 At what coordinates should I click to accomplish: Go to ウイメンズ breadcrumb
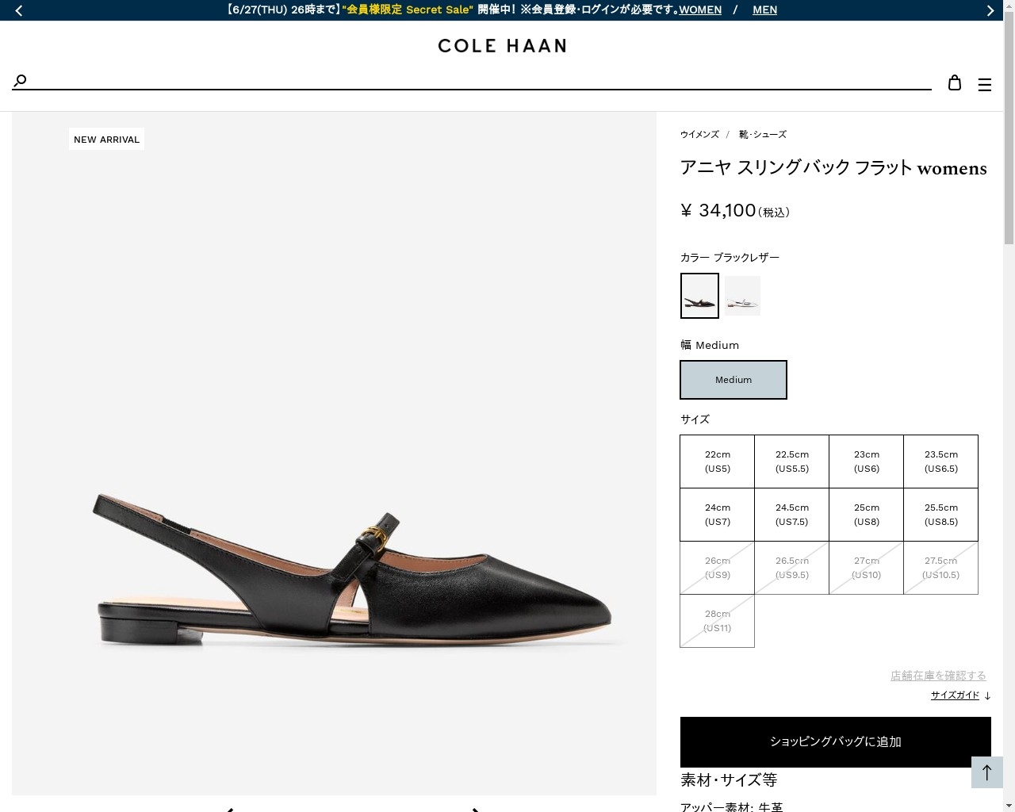tap(699, 135)
